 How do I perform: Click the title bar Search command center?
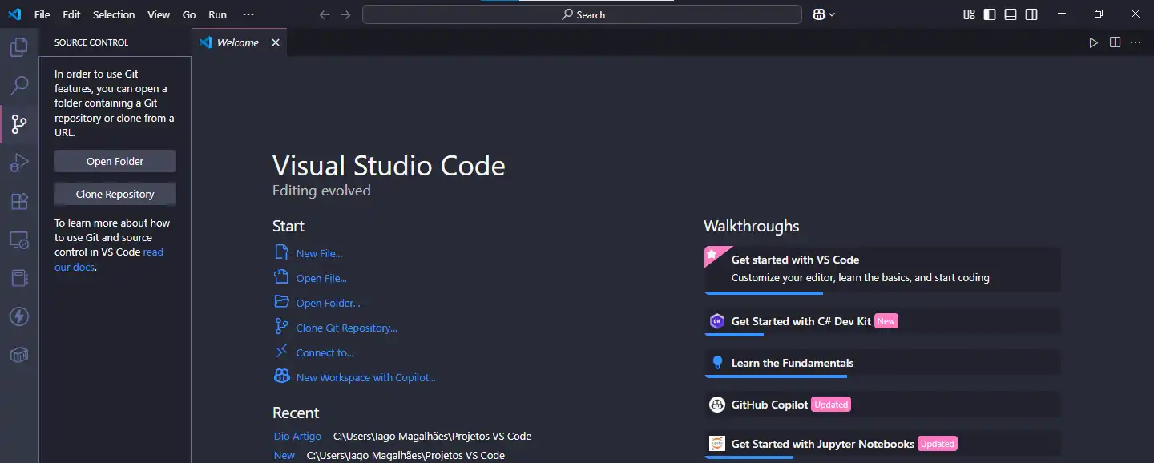point(582,14)
